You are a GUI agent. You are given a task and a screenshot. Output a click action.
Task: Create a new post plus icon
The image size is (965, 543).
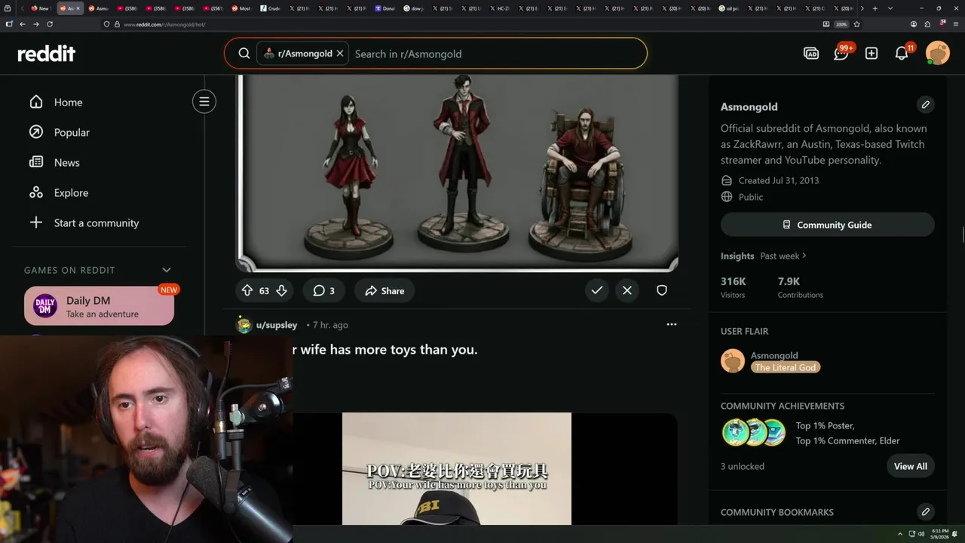pyautogui.click(x=872, y=54)
